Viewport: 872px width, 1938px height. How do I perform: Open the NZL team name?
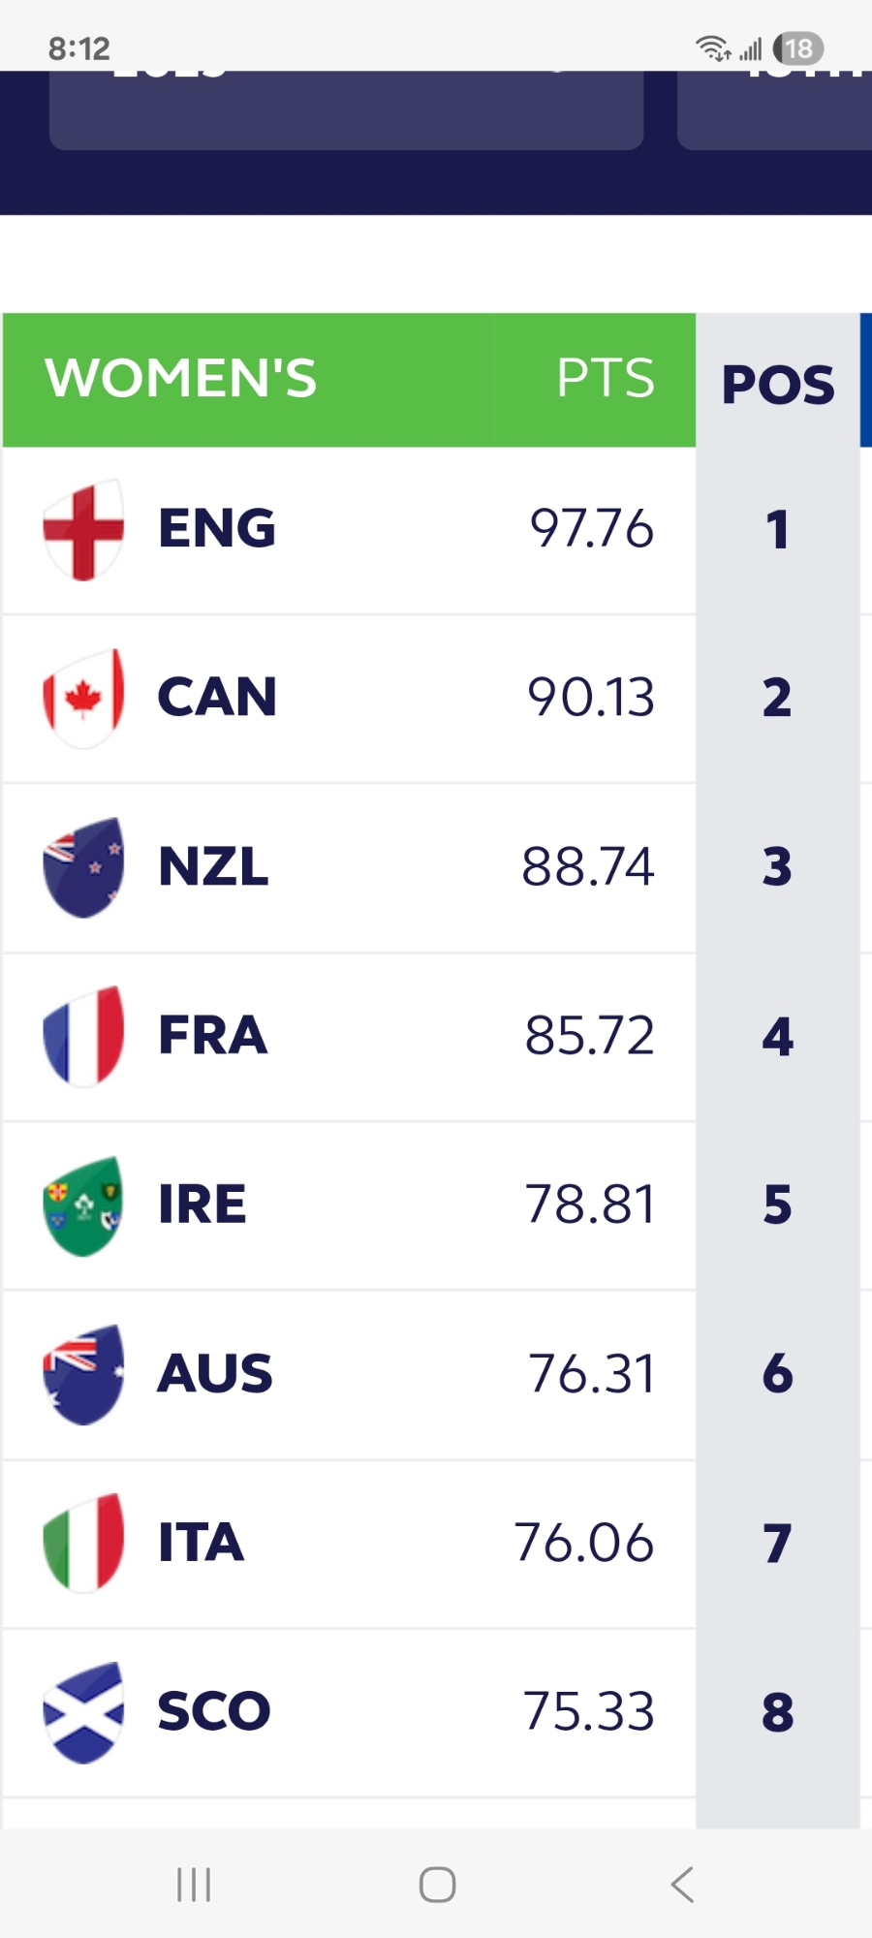tap(213, 867)
